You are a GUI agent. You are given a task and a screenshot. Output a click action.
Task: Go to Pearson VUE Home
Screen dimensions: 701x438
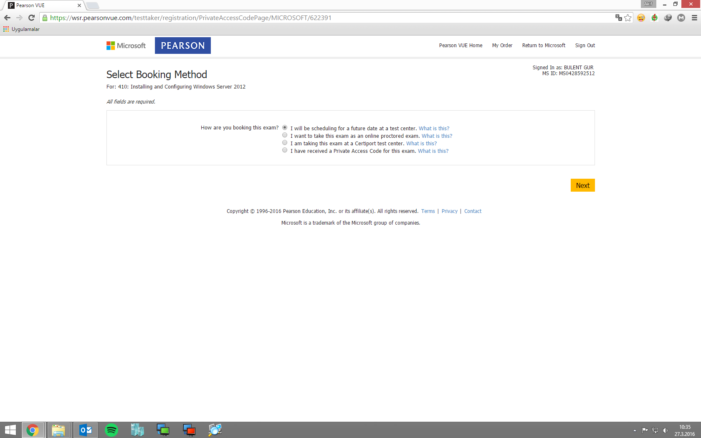[x=461, y=46]
